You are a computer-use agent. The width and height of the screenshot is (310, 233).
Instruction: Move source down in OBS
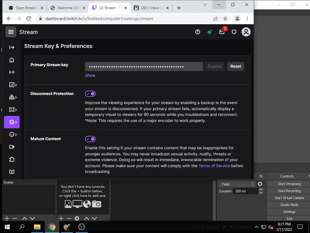pos(94,218)
